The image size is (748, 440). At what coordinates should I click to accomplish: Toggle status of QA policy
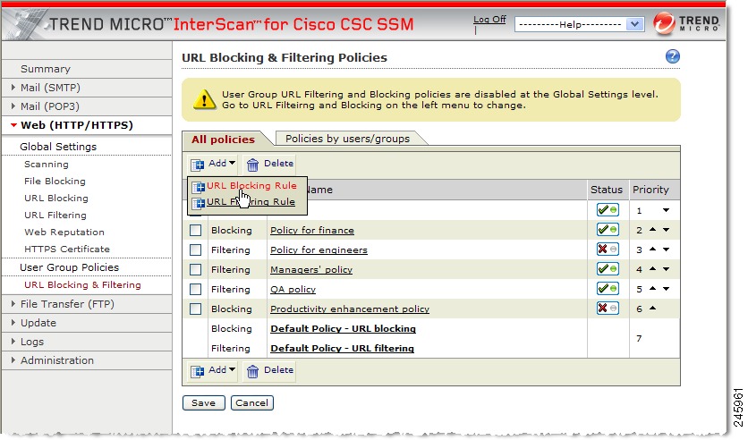click(x=608, y=288)
